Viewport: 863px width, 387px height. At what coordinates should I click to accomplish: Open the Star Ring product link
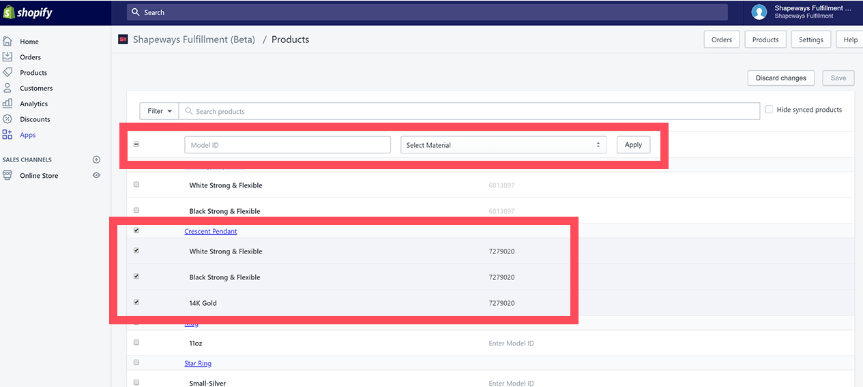point(198,364)
